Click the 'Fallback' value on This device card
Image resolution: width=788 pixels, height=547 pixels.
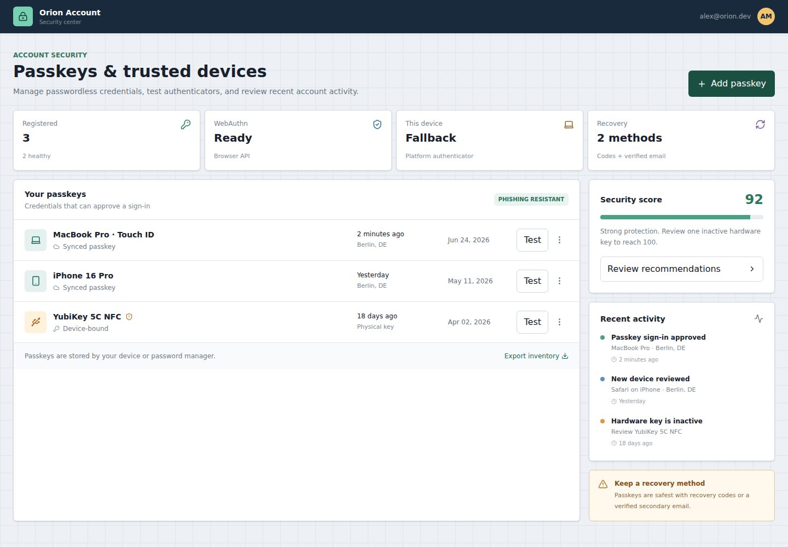click(x=431, y=138)
